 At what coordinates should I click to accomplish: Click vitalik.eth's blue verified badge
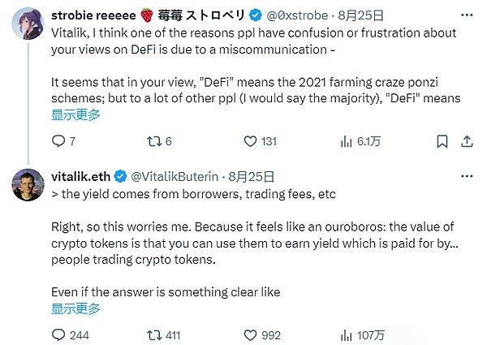[120, 177]
